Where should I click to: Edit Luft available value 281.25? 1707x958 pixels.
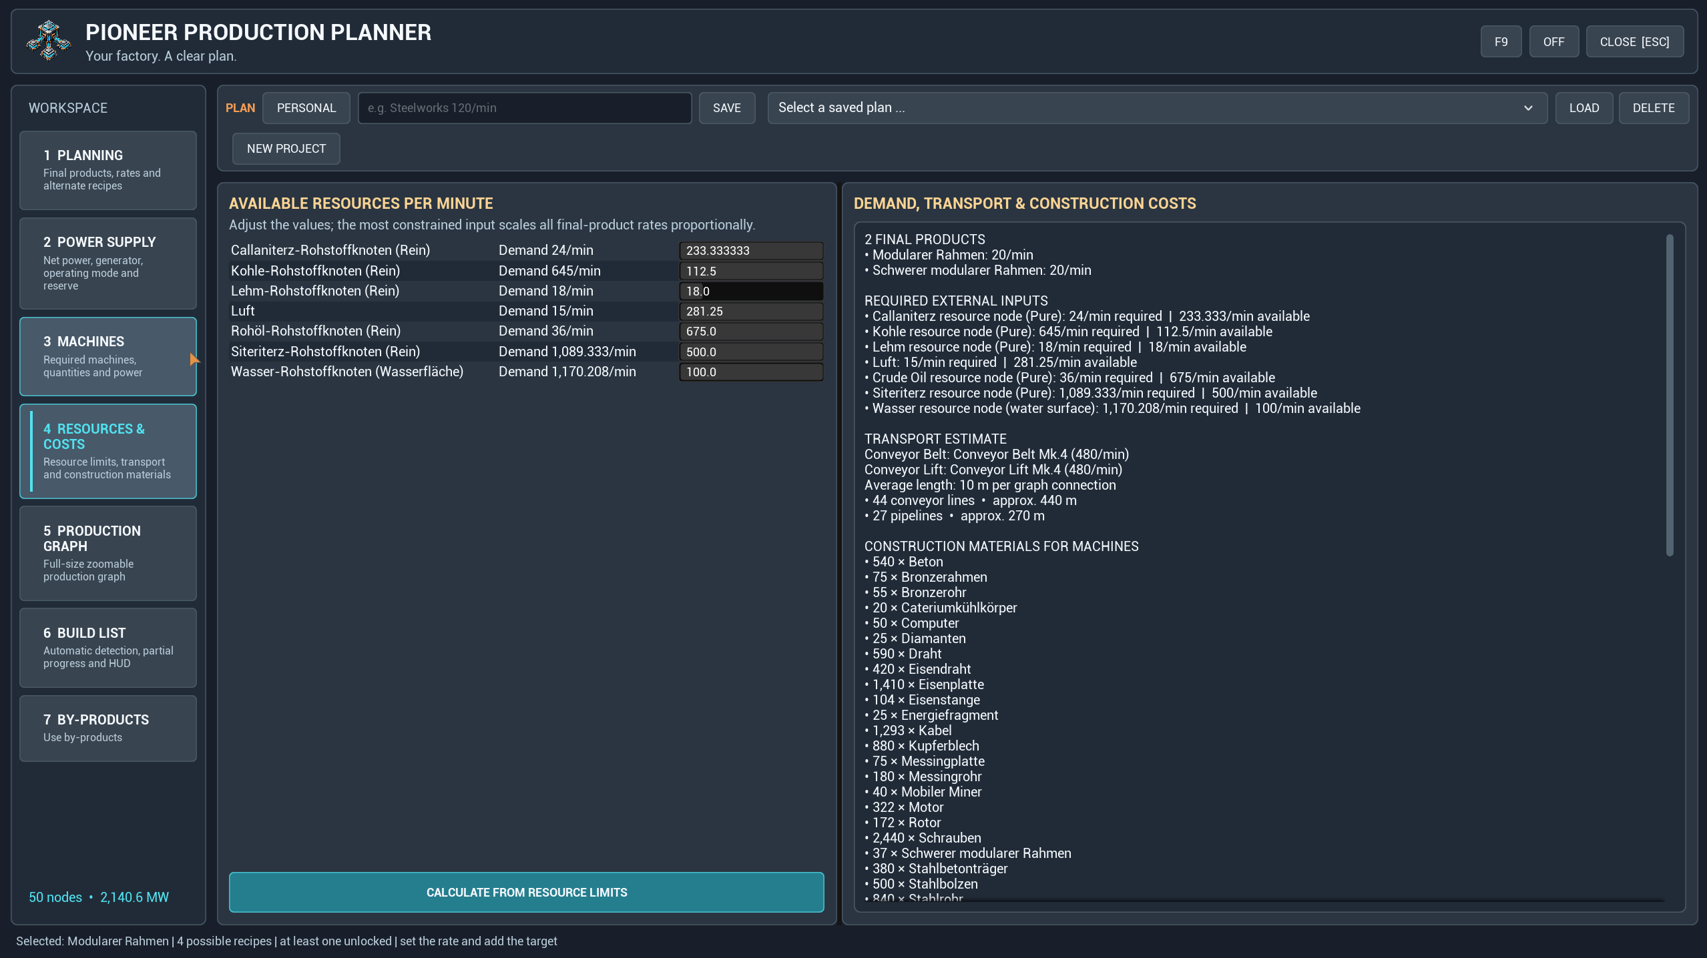point(750,312)
